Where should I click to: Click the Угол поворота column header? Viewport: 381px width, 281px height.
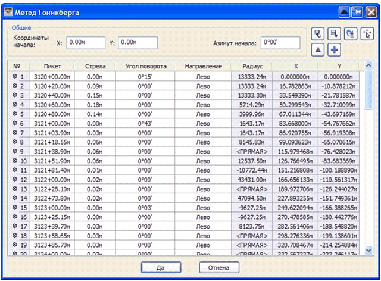tap(146, 65)
